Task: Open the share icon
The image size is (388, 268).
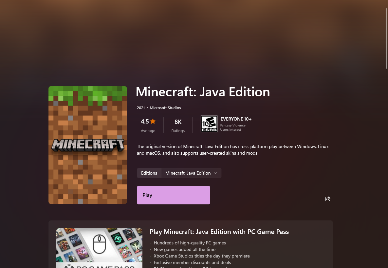Action: (328, 199)
